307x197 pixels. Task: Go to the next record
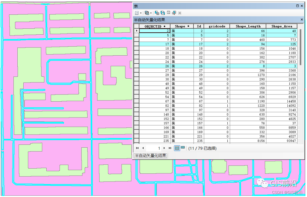pos(164,148)
